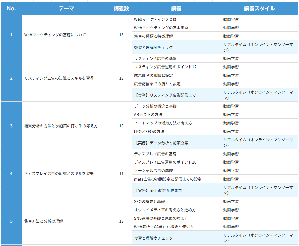Screen dimensions: 299x246
Task: Click "動画学習" cell beside "ソーシャル広告の基礎"
Action: 259,171
